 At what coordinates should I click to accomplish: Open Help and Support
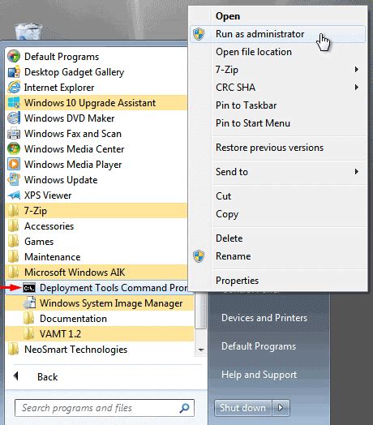point(259,375)
